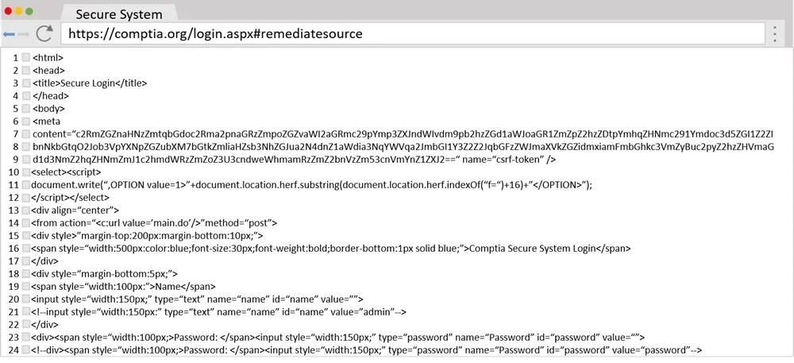Check the box on line 23 password
The width and height of the screenshot is (794, 363).
pyautogui.click(x=26, y=337)
